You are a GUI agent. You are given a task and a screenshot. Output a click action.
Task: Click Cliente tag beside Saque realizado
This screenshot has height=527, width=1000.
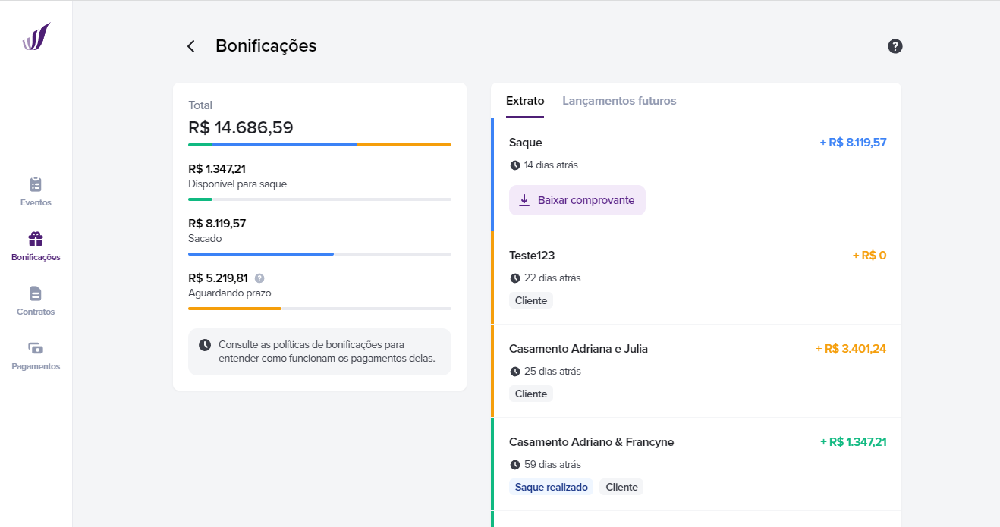621,487
